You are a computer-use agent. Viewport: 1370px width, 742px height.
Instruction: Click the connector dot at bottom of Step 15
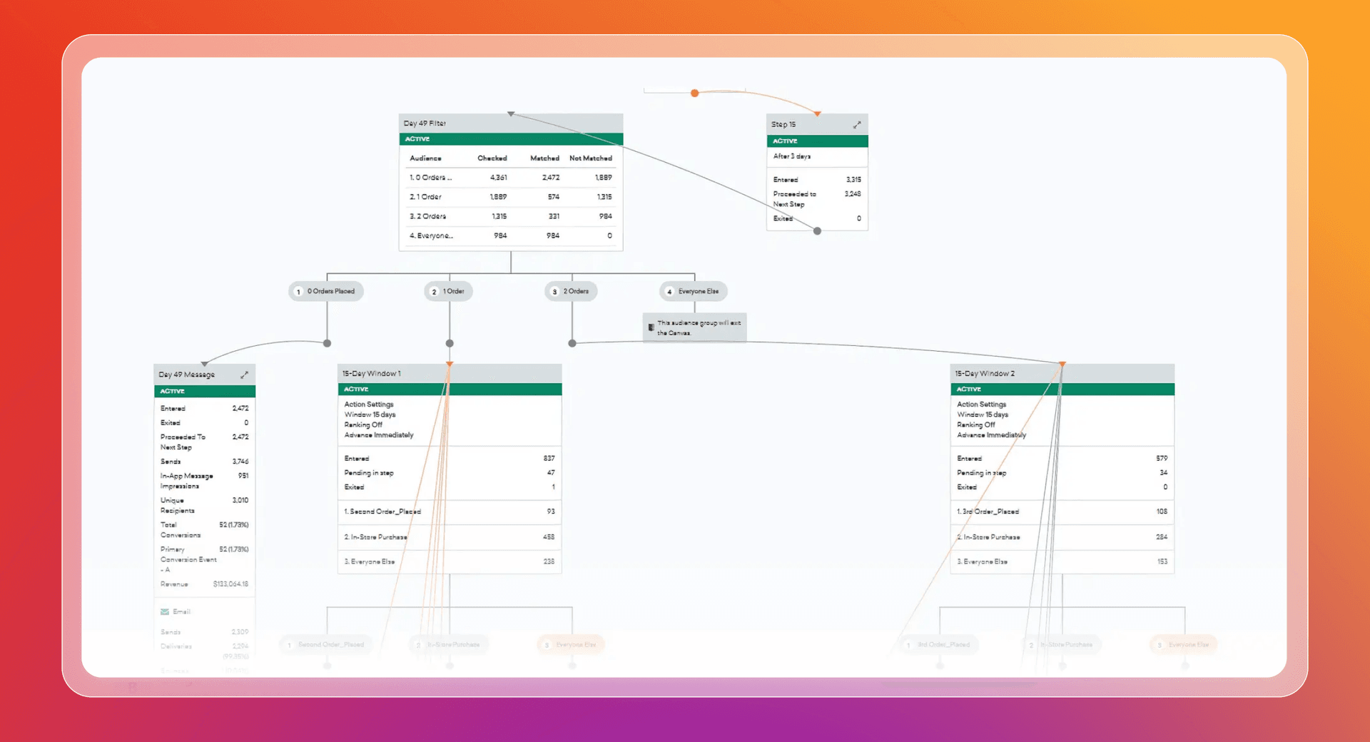[x=817, y=230]
